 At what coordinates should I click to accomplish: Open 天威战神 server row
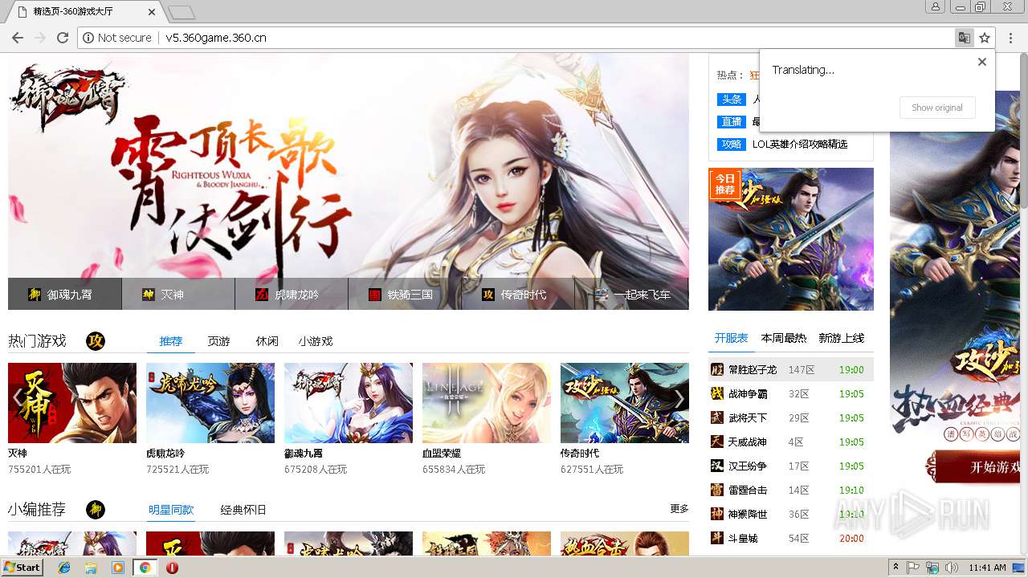click(791, 442)
